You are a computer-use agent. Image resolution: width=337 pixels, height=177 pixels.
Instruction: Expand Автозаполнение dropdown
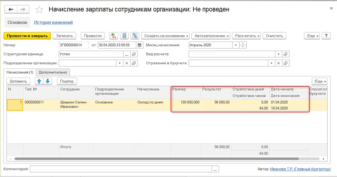[x=211, y=36]
